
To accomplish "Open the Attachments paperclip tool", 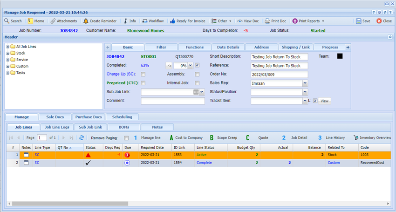I will click(x=54, y=21).
